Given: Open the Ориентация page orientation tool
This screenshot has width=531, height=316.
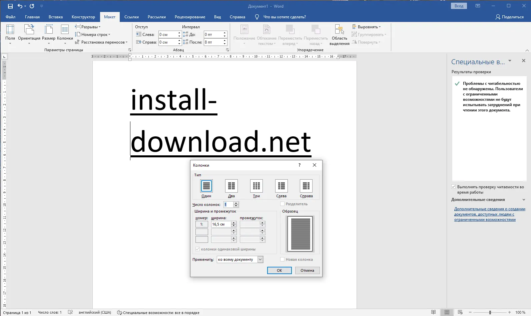Looking at the screenshot, I should tap(29, 34).
